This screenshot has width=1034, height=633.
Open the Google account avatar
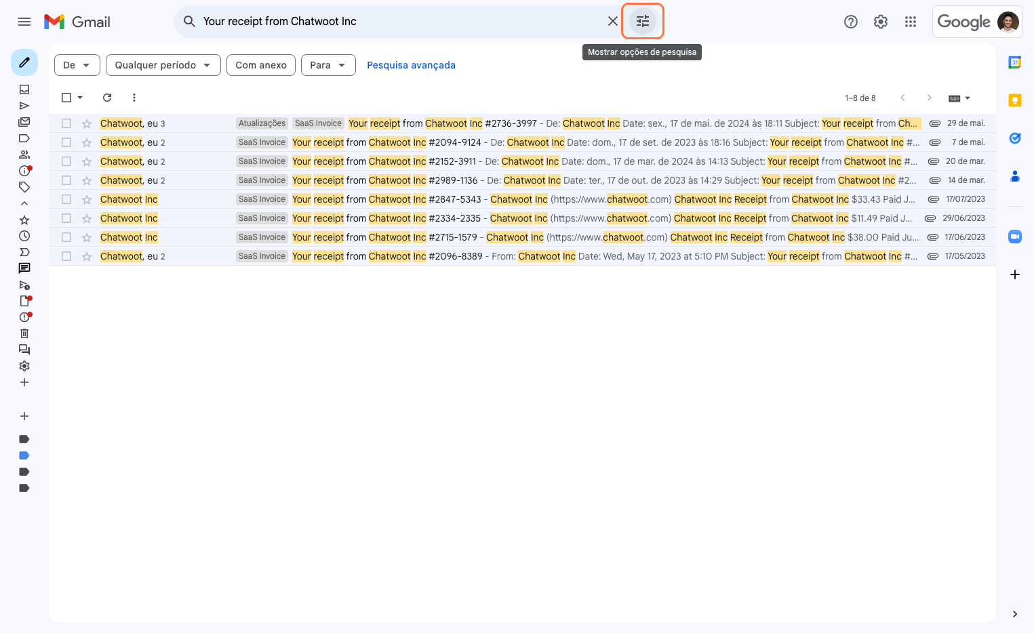pyautogui.click(x=1008, y=22)
